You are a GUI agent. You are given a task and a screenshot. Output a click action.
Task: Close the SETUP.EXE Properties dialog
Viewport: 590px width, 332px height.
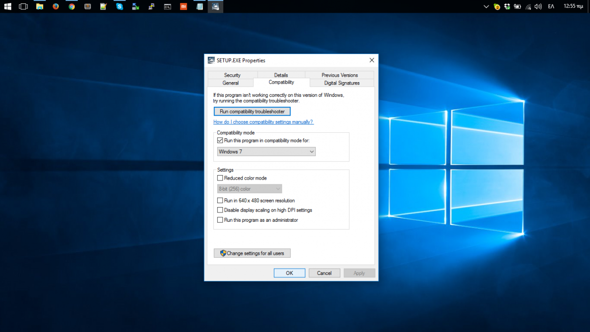click(x=371, y=60)
